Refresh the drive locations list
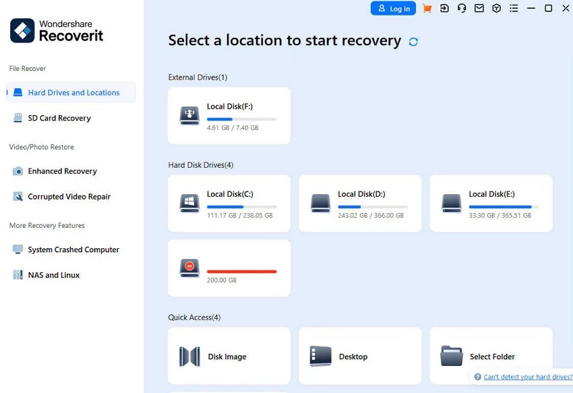 (x=413, y=42)
